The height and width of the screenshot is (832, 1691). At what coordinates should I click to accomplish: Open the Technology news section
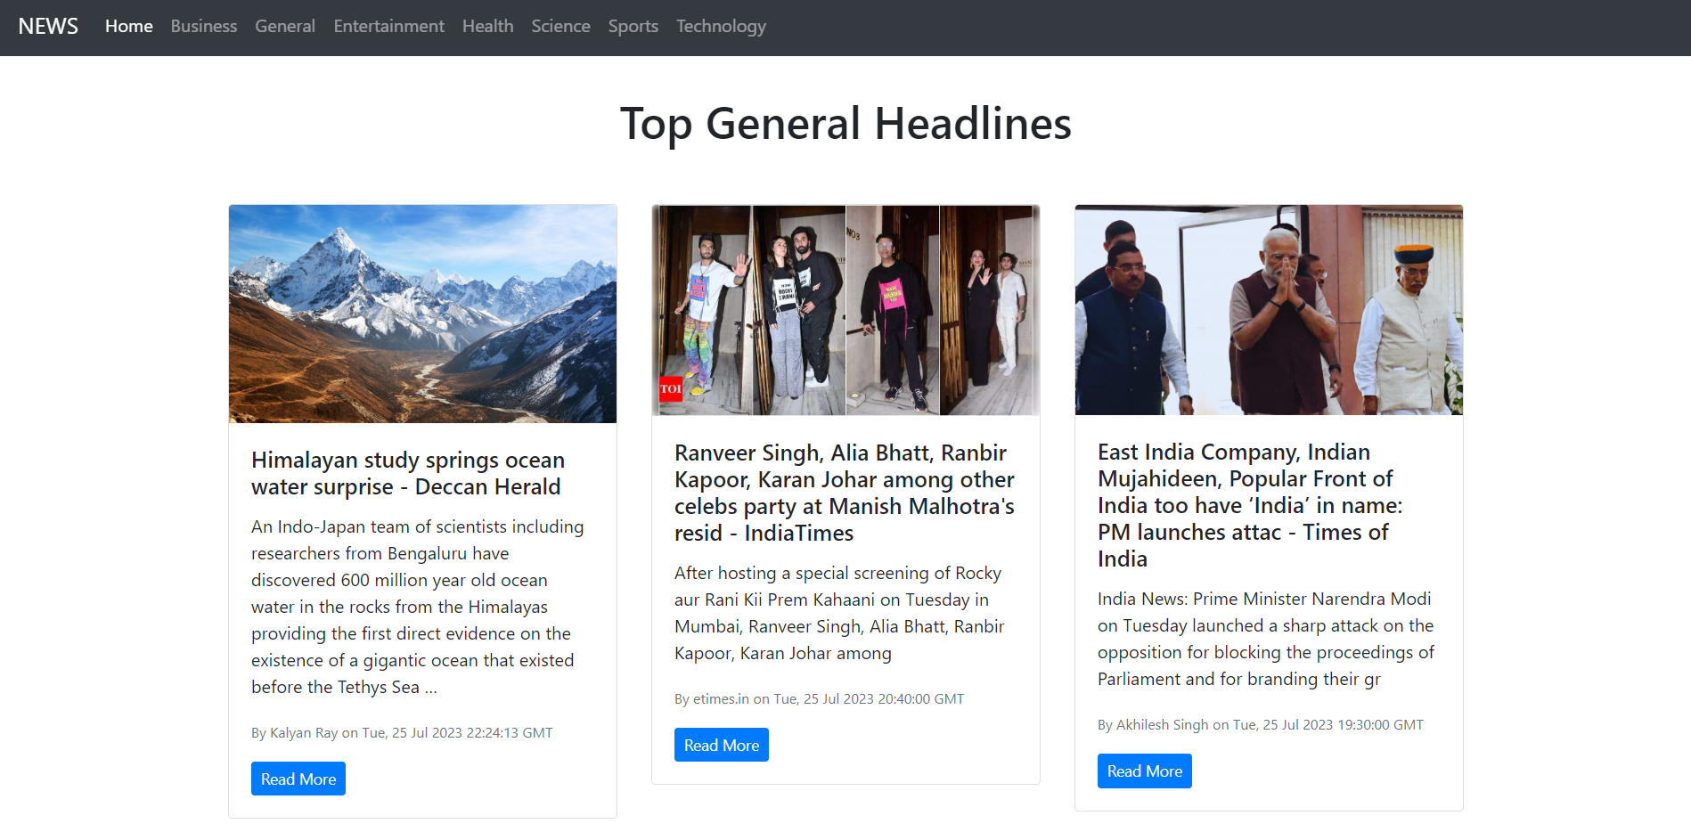click(721, 26)
